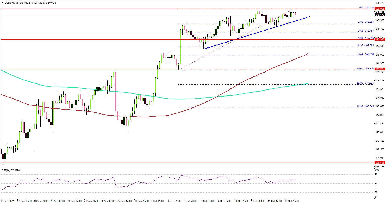
Task: Click the 123.6 - 144.934 Fibonacci extension label
Action: click(365, 82)
